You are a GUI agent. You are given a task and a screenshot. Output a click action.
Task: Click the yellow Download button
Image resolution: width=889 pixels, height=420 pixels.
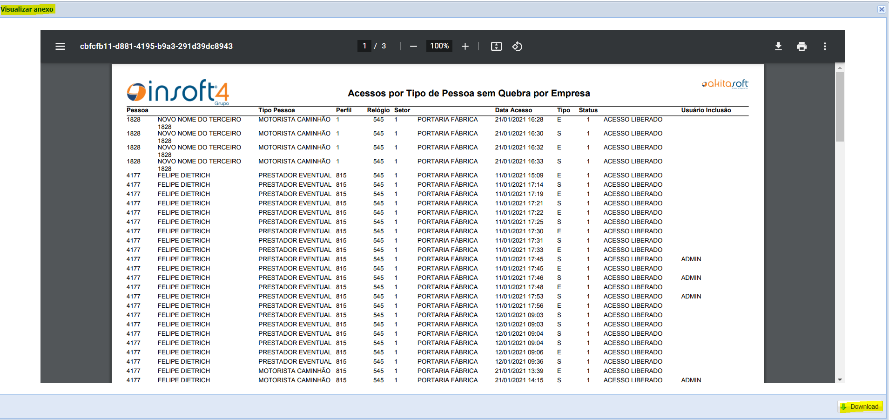pyautogui.click(x=860, y=406)
